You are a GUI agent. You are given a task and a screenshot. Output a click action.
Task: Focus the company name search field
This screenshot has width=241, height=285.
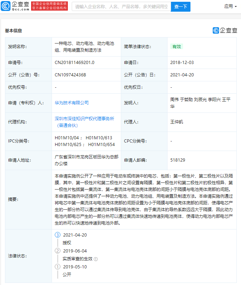coord(121,7)
